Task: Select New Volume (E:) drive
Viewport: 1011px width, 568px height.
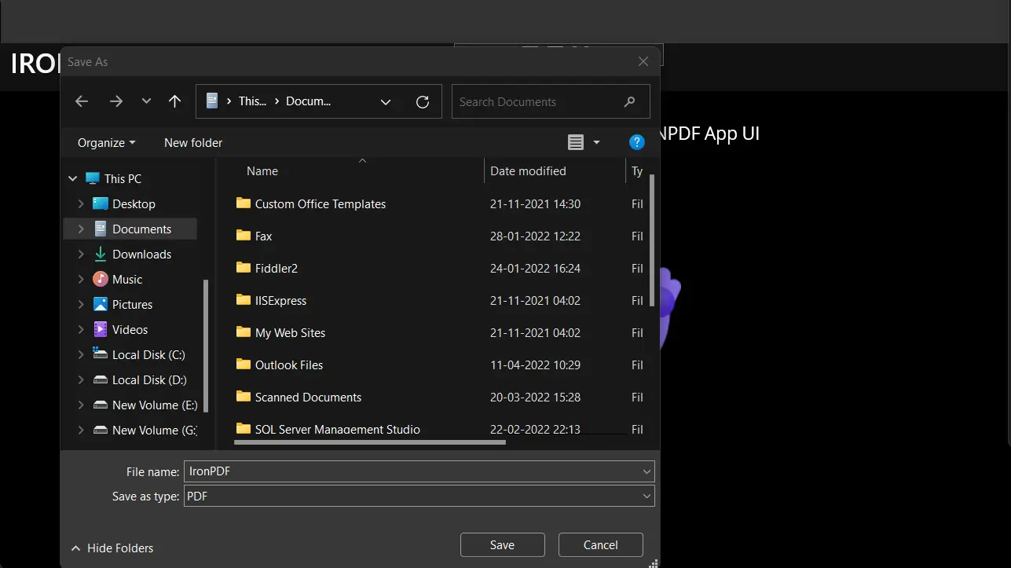Action: [x=155, y=405]
